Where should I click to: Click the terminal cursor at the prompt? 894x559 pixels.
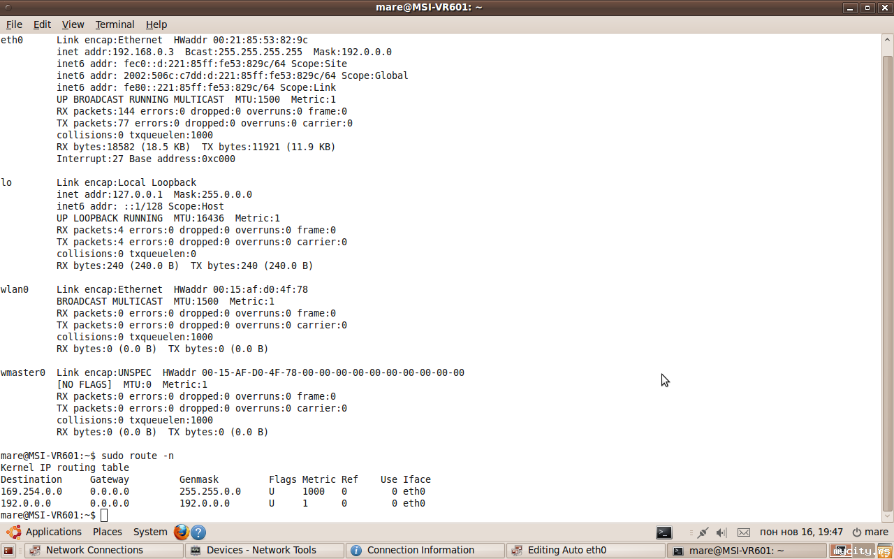pos(104,515)
